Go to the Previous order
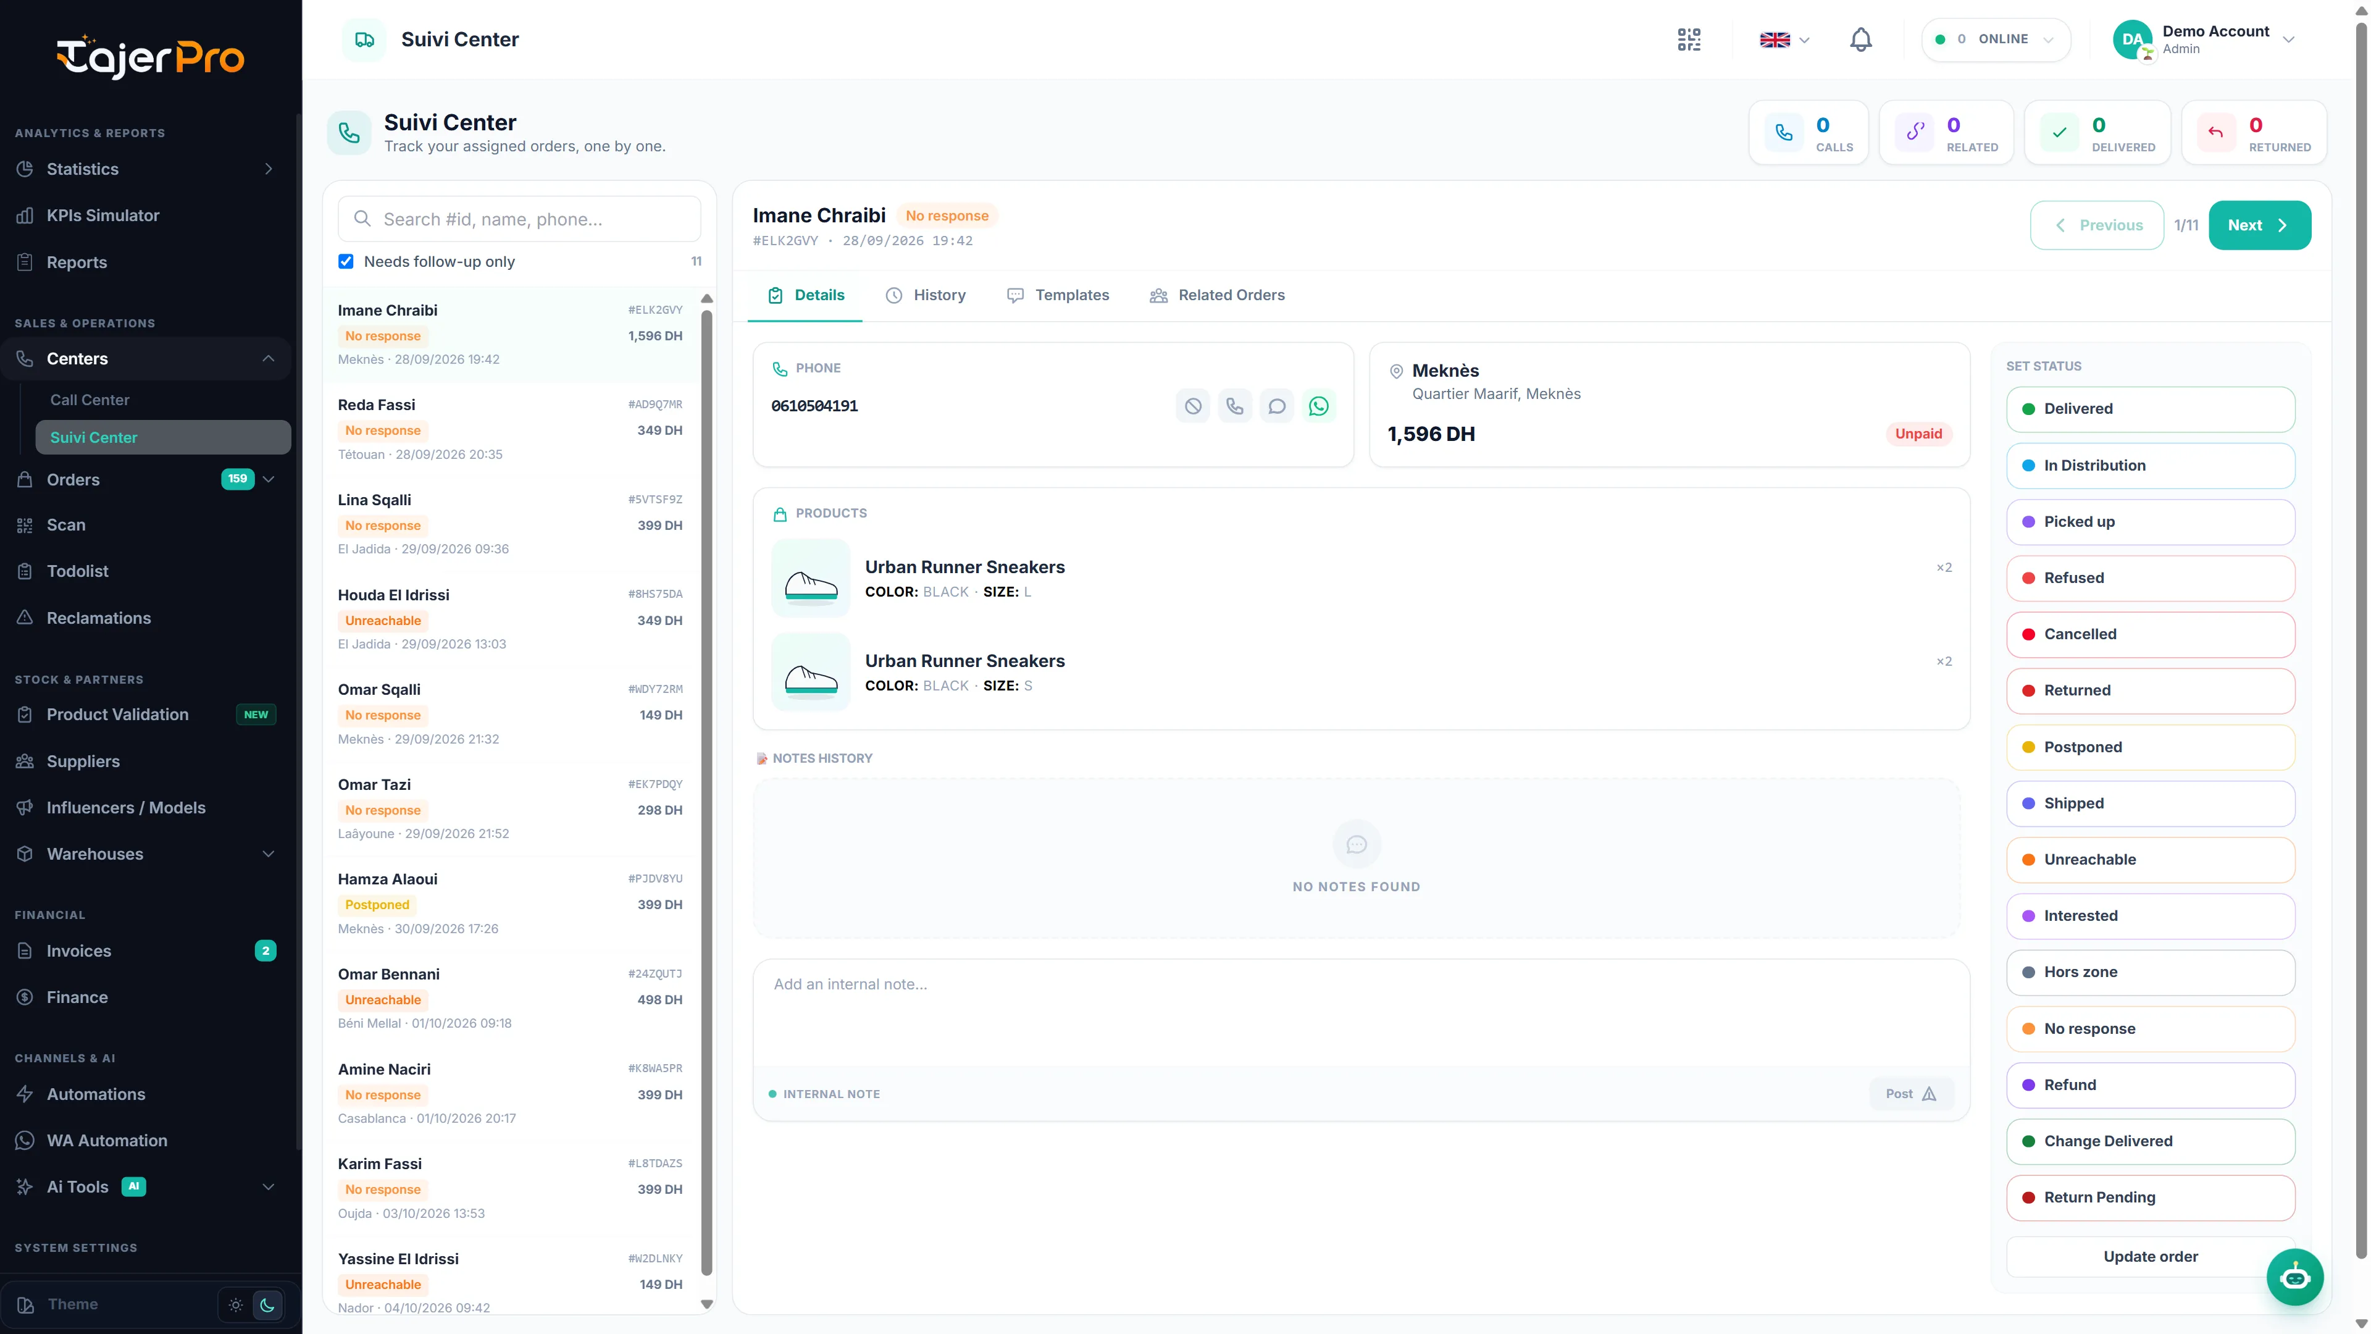Image resolution: width=2371 pixels, height=1334 pixels. [x=2097, y=225]
